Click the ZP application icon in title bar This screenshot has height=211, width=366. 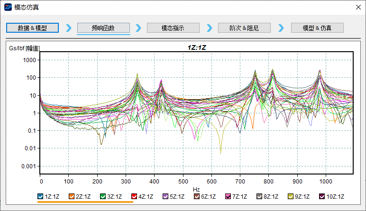[x=8, y=7]
